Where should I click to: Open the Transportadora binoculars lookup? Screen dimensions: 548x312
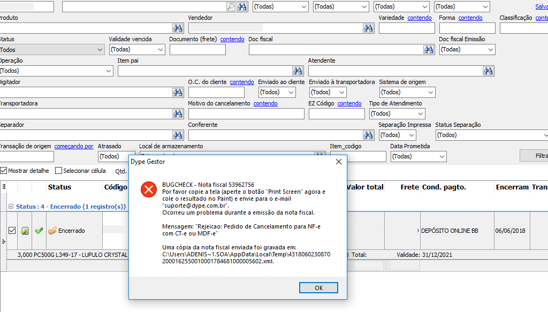pos(178,113)
